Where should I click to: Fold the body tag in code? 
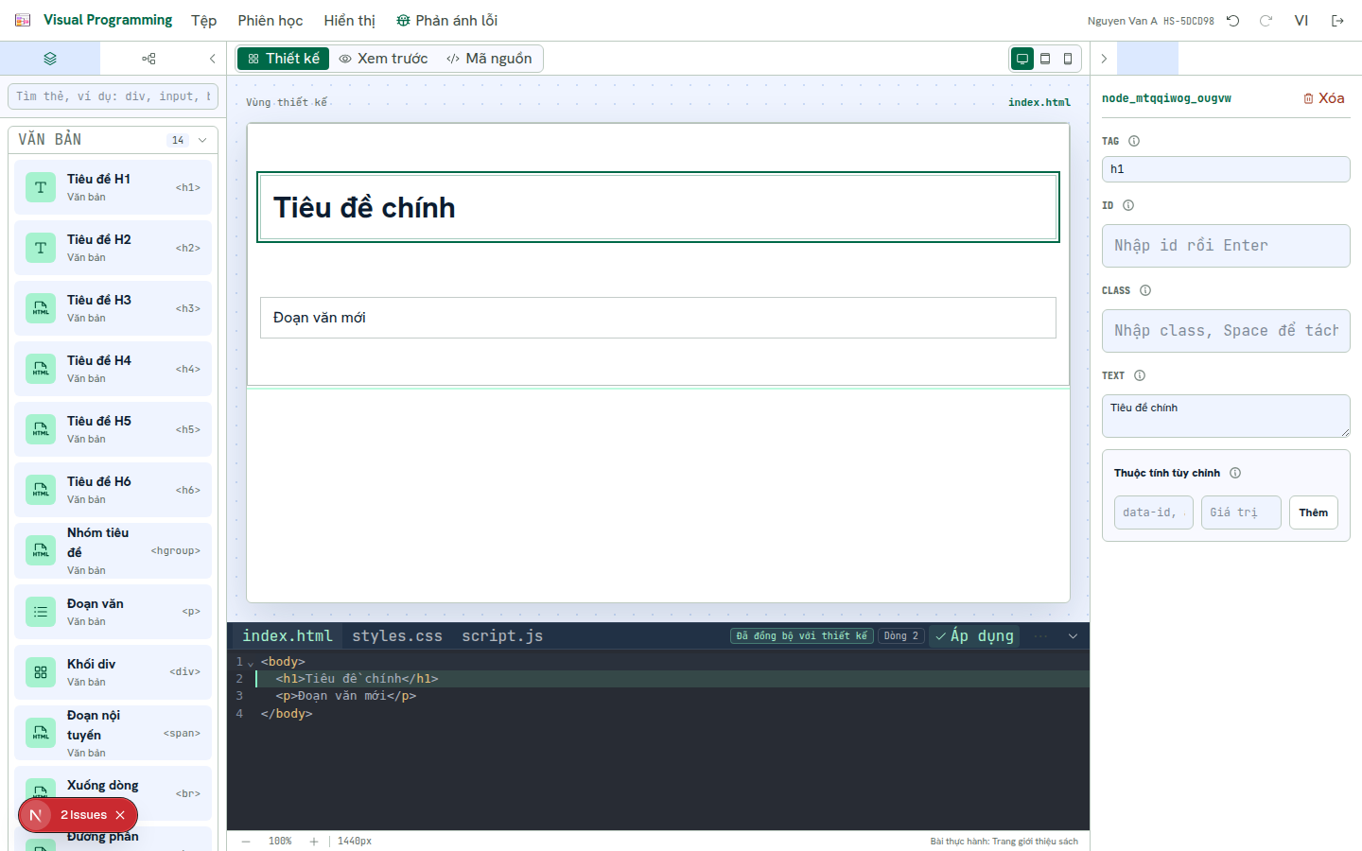click(251, 663)
